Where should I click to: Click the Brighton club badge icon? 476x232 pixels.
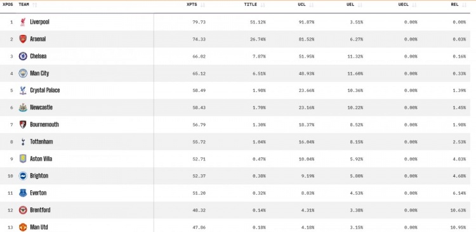(23, 176)
